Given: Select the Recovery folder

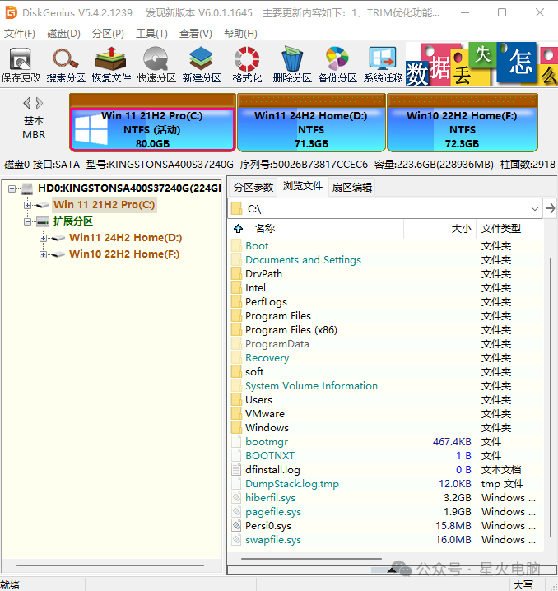Looking at the screenshot, I should tap(267, 358).
